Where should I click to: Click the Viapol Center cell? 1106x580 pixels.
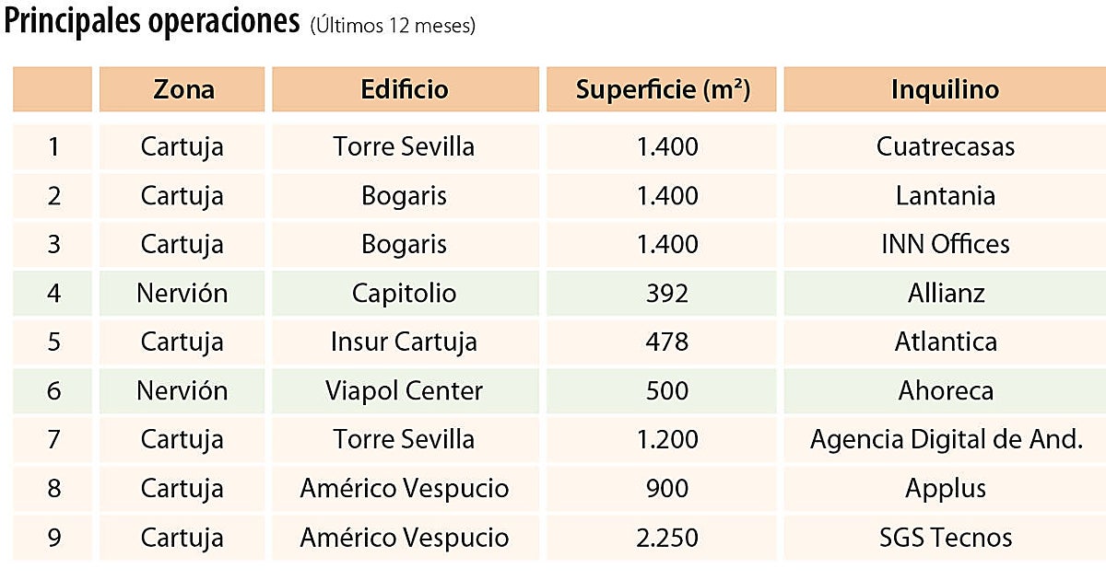point(405,390)
